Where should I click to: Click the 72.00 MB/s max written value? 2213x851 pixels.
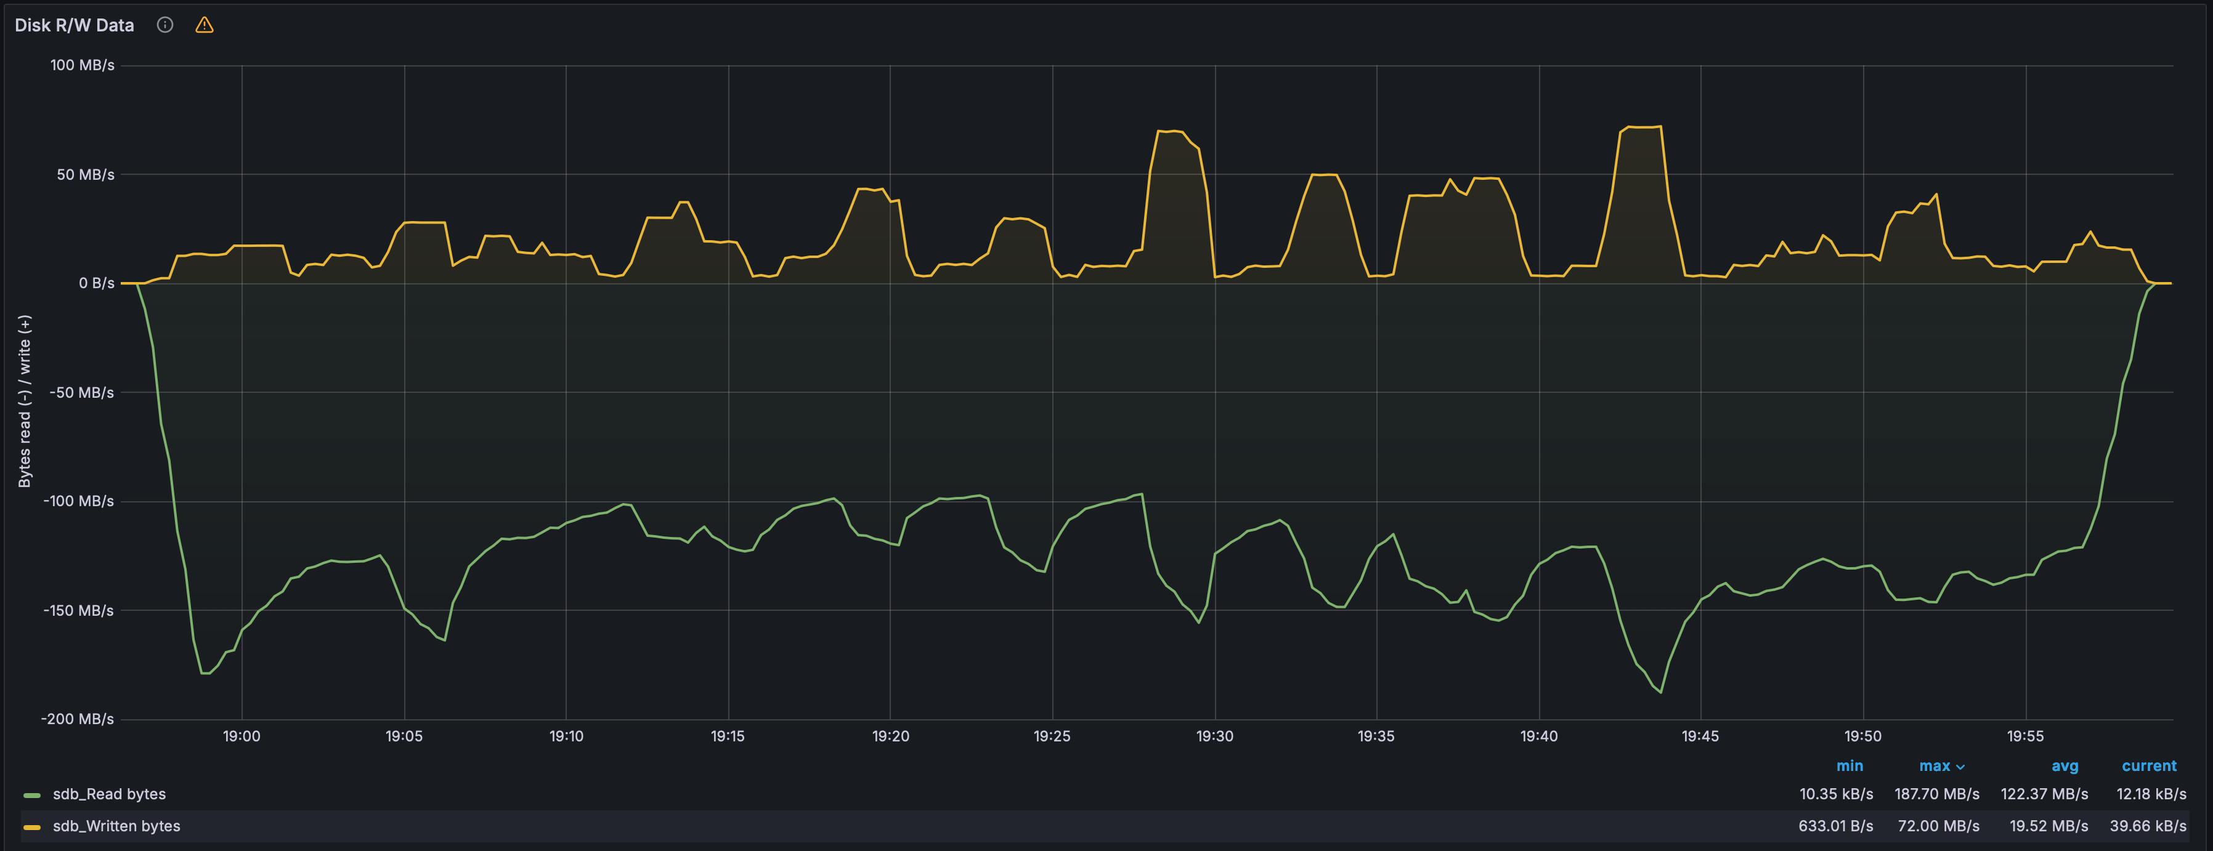tap(1938, 826)
